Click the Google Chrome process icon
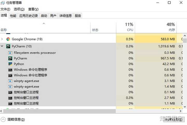The height and width of the screenshot is (125, 187). 8,39
